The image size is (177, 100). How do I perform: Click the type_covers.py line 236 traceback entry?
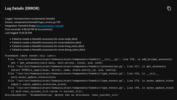[x=83, y=74]
